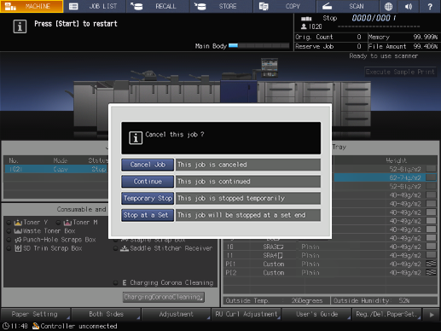Open the RECALL tab
Image resolution: width=441 pixels, height=331 pixels.
tap(158, 6)
